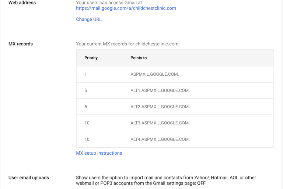Click the Web address section label
Viewport: 283px width, 189px height.
[x=22, y=3]
